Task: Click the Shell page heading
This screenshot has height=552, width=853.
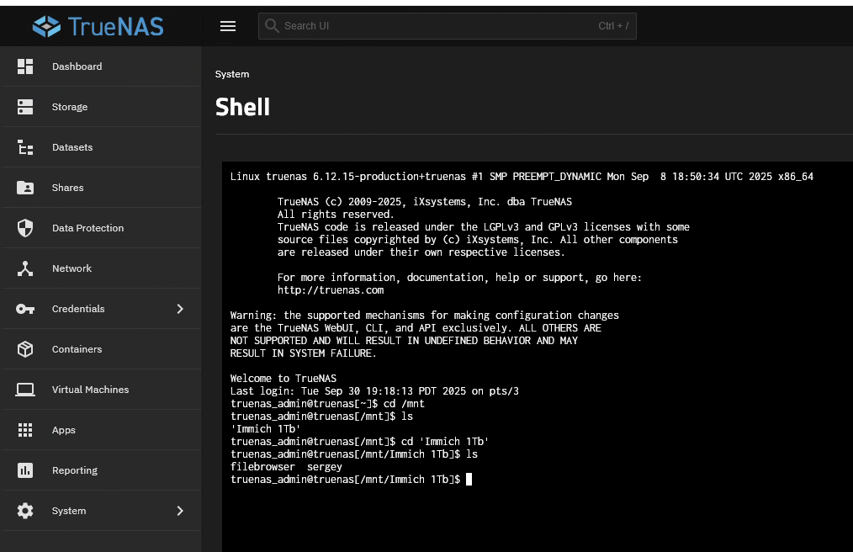Action: (242, 107)
